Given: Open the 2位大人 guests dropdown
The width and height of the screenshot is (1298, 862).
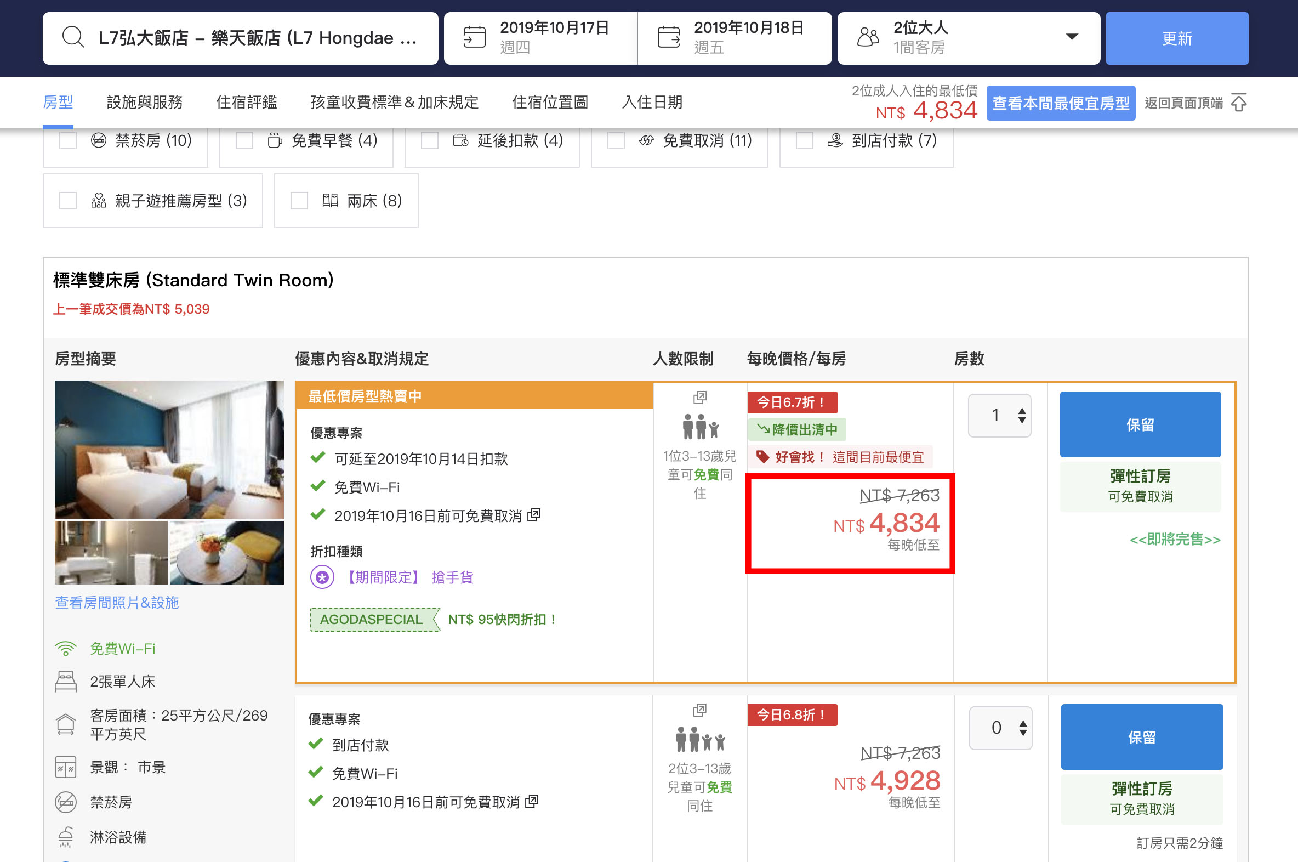Looking at the screenshot, I should (968, 38).
